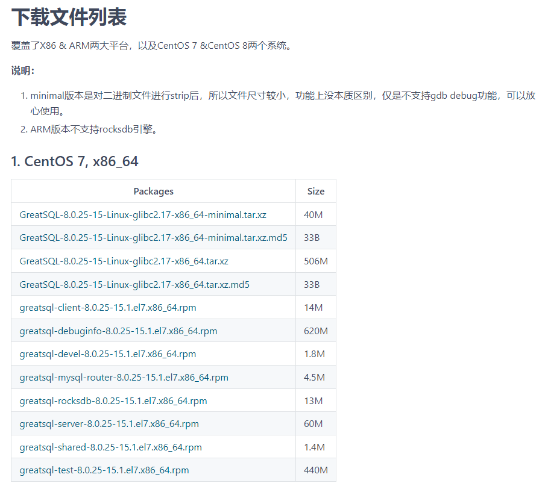Download the greatsql-shared el7 rpm

[x=110, y=447]
